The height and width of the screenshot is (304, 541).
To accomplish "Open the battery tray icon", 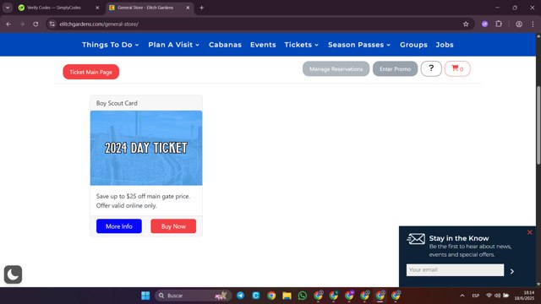I will [505, 296].
